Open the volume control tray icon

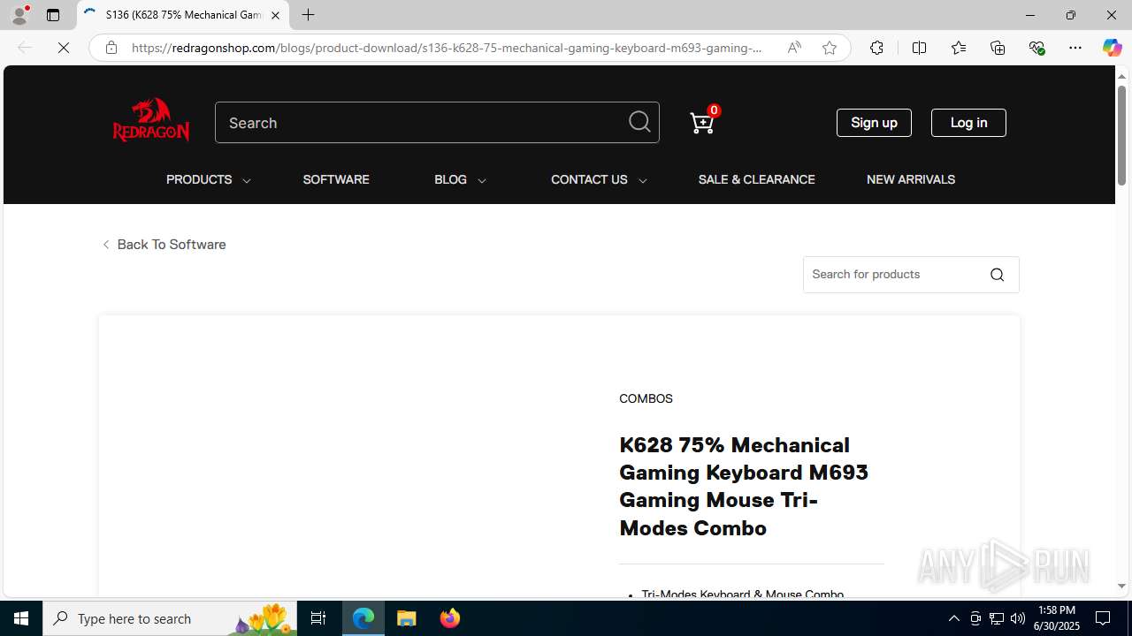coord(1018,618)
